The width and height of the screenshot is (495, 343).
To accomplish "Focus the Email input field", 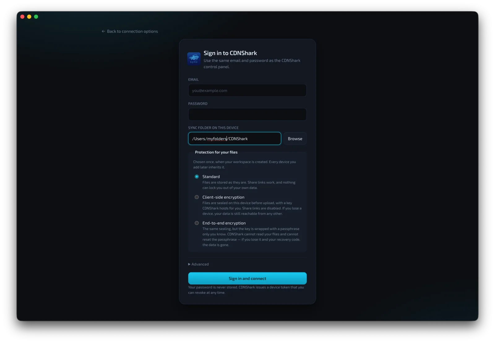I will pos(247,90).
